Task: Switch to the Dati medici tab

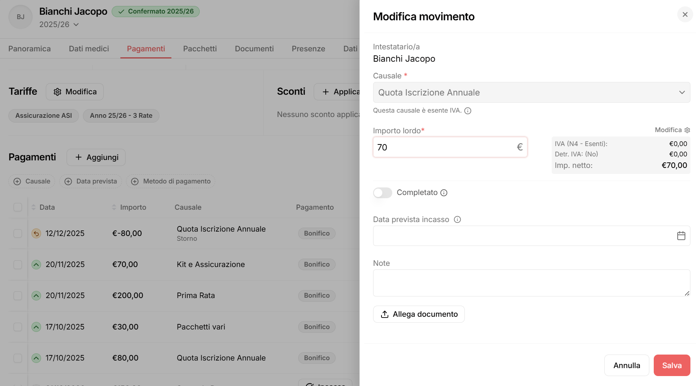Action: pos(89,49)
